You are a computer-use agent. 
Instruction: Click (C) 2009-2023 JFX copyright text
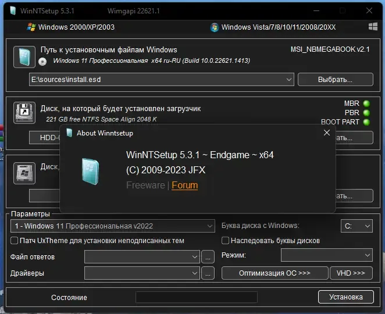click(166, 170)
